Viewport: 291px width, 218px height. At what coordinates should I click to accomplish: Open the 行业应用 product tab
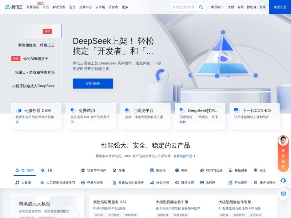point(238,183)
